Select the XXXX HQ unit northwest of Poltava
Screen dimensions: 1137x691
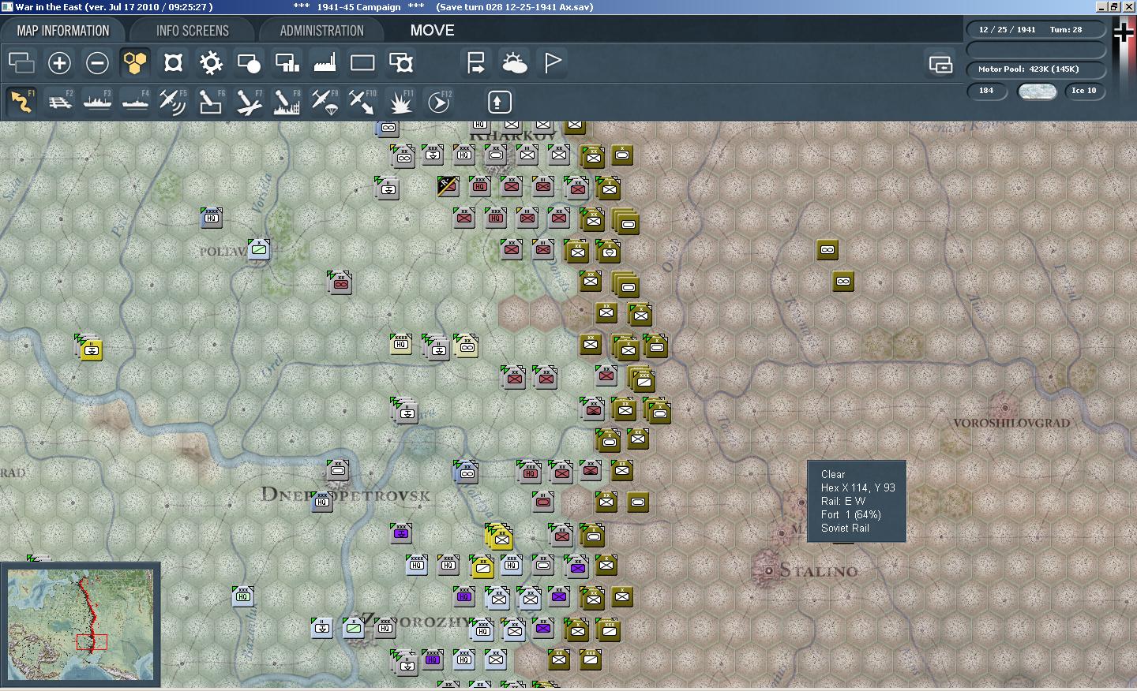(x=211, y=217)
